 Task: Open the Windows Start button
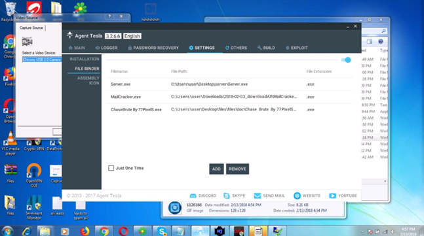tap(7, 231)
